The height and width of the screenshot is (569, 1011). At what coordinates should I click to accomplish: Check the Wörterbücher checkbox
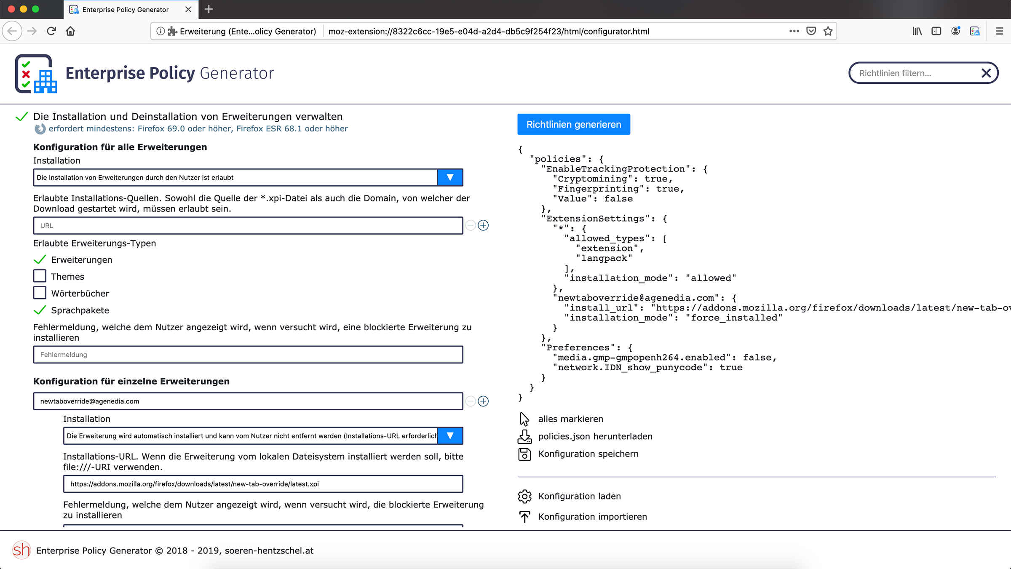tap(40, 293)
